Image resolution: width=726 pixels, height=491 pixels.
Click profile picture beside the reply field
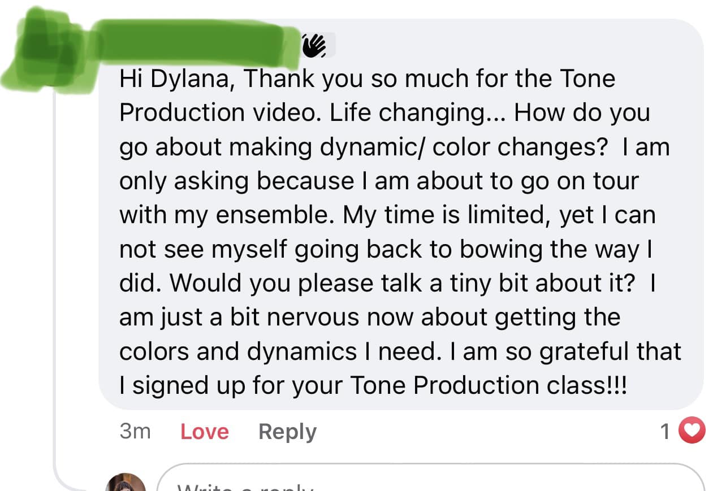click(126, 484)
